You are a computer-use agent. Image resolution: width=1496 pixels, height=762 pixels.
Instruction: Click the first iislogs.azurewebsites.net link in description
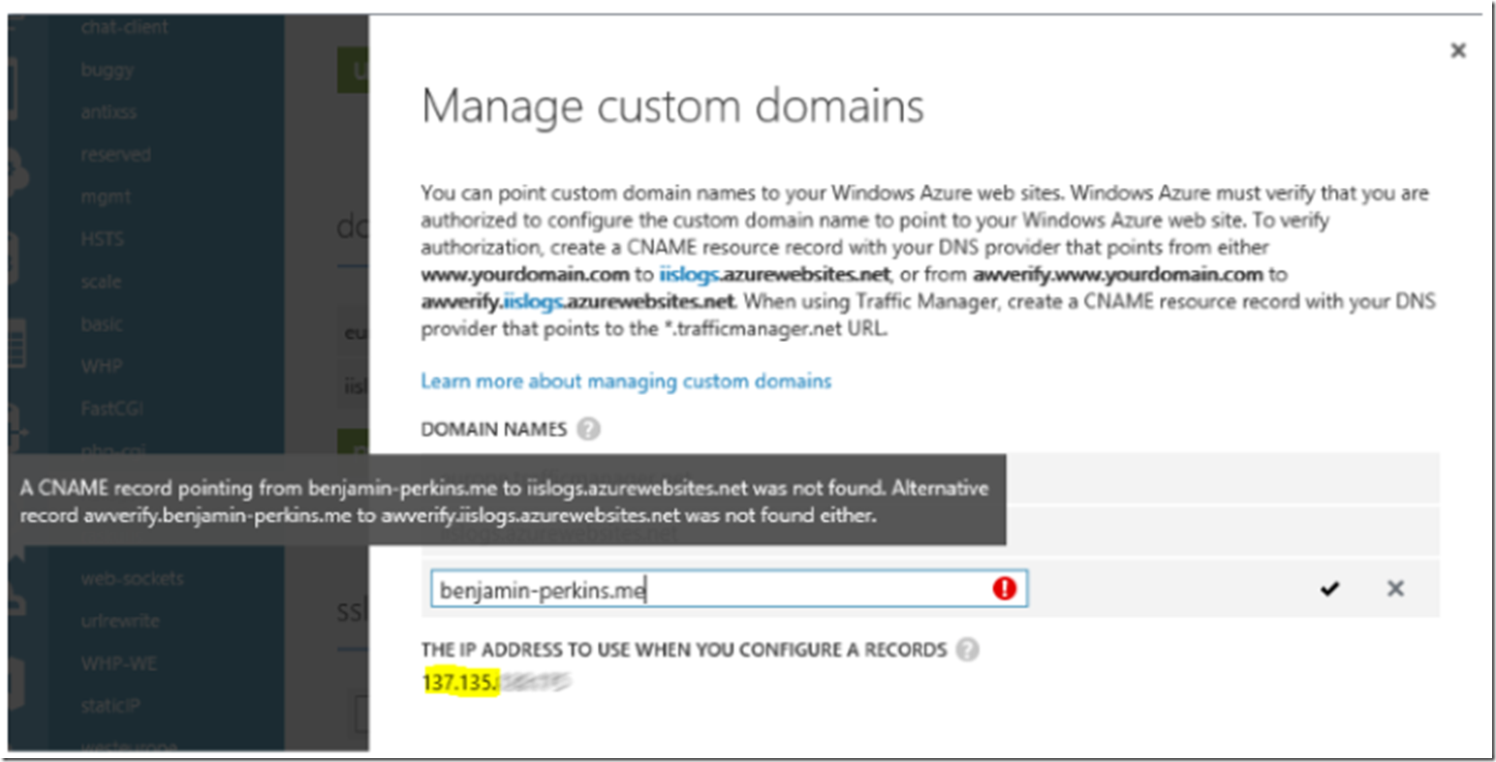774,274
